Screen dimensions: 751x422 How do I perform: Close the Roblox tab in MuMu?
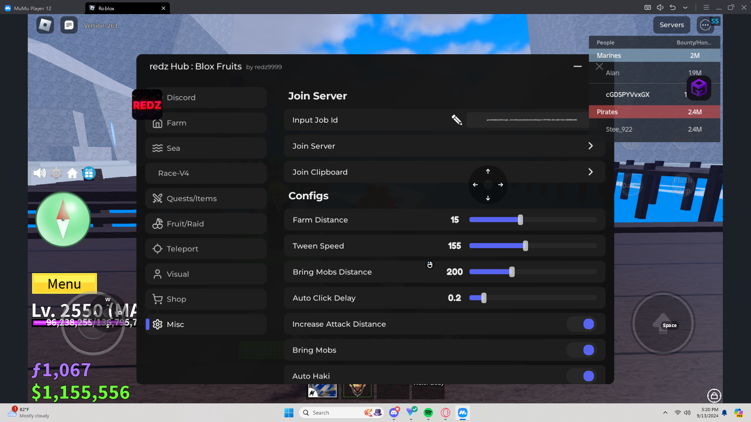163,8
